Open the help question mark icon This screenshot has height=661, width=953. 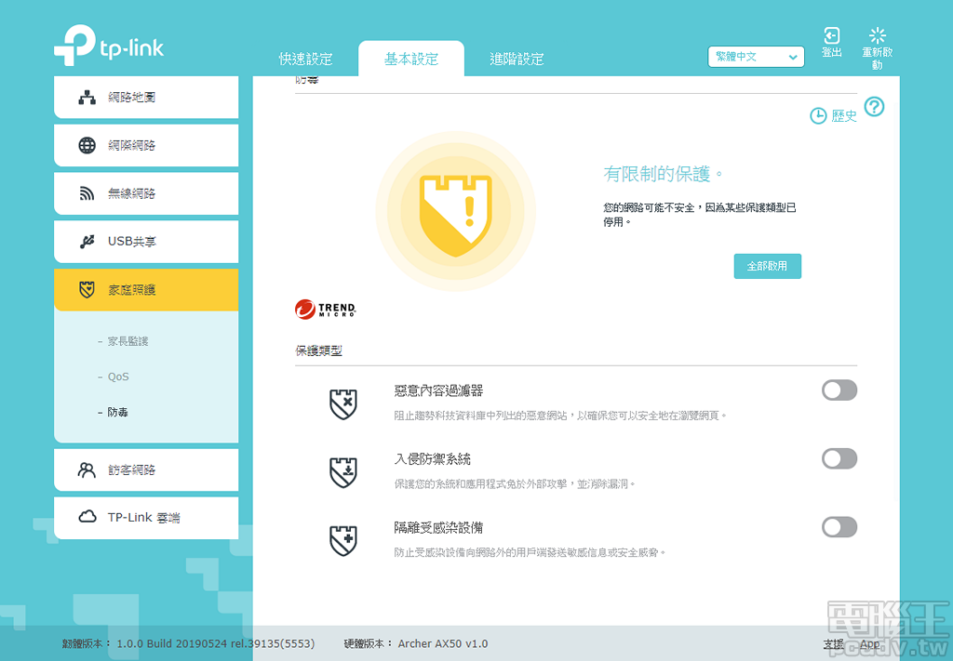pyautogui.click(x=873, y=107)
